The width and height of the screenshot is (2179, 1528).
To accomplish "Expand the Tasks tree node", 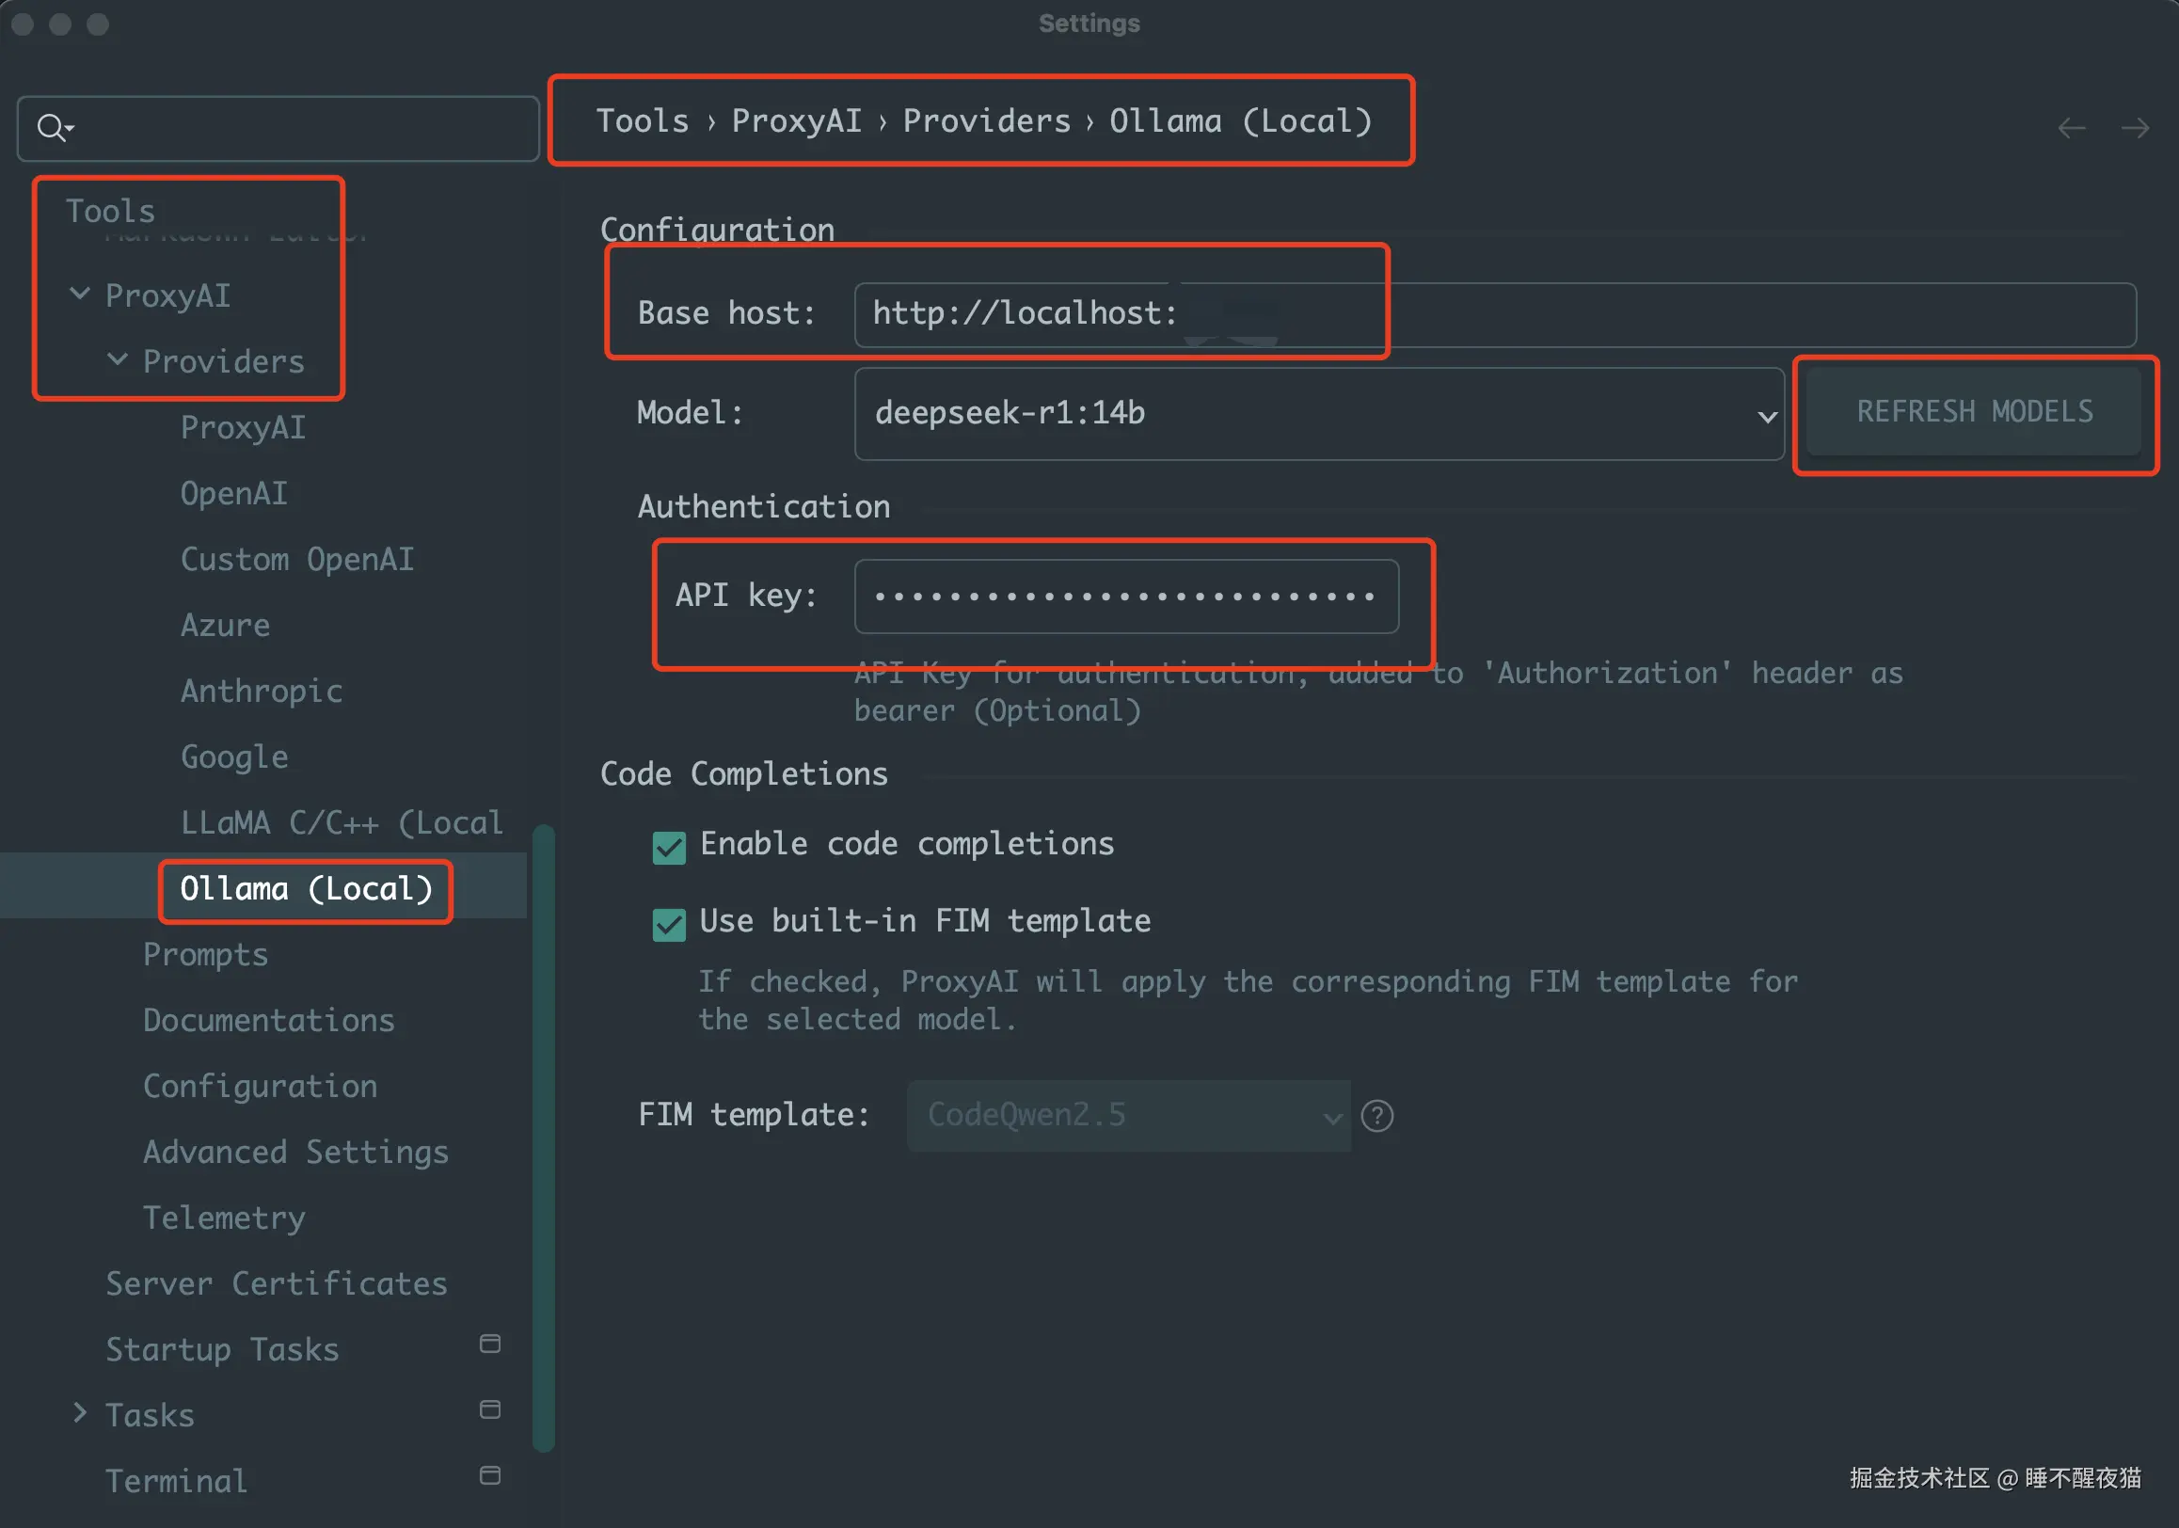I will 80,1413.
